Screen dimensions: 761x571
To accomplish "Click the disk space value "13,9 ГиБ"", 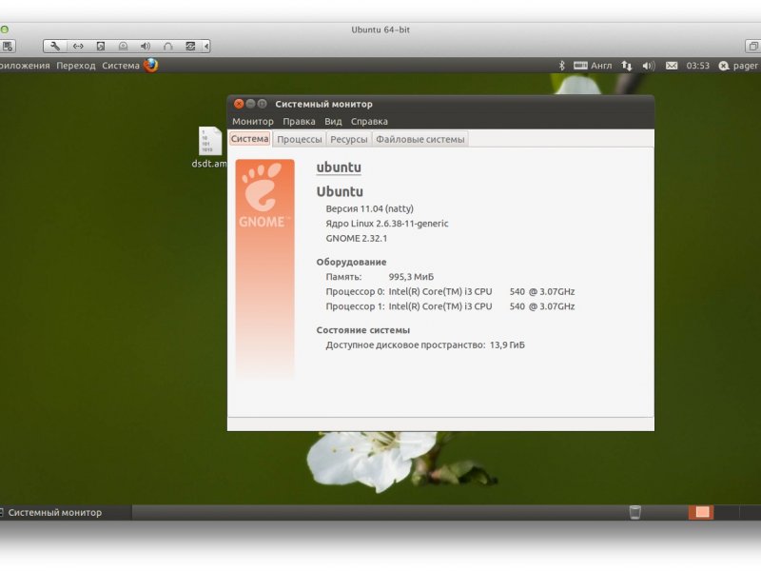I will pos(507,345).
